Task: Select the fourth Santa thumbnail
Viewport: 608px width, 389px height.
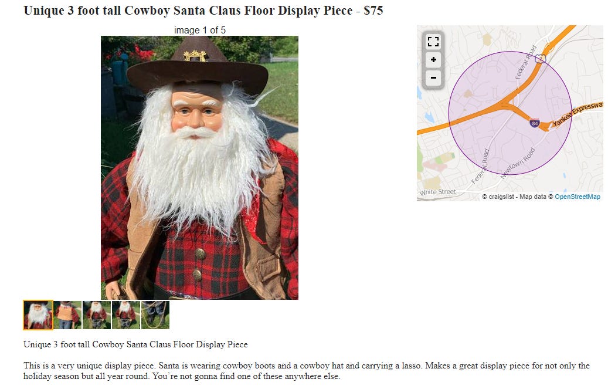Action: point(126,315)
